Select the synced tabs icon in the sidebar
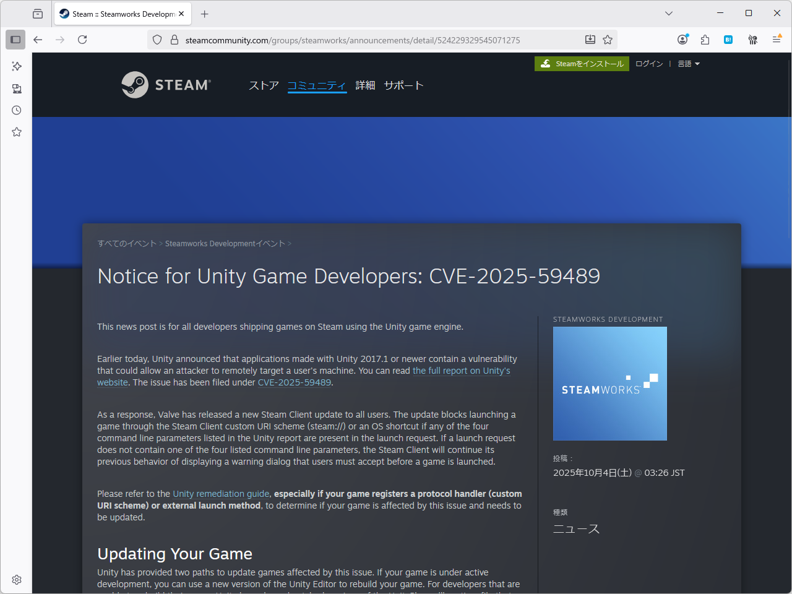This screenshot has height=594, width=792. (x=16, y=88)
